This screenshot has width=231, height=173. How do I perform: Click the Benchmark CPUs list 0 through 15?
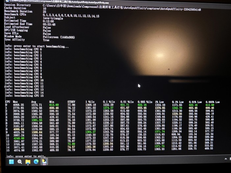pyautogui.click(x=71, y=15)
